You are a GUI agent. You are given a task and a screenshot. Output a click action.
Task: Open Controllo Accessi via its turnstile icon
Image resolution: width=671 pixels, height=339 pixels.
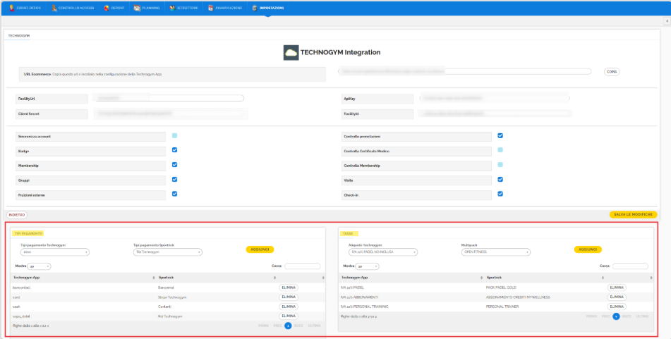(x=54, y=8)
